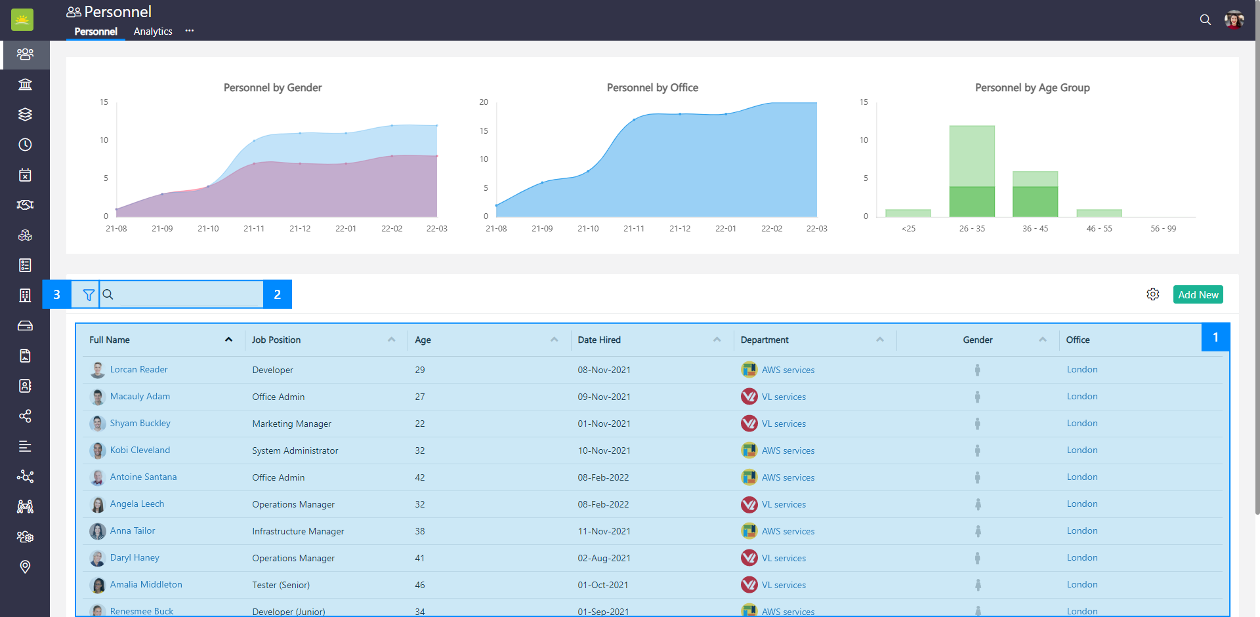The image size is (1260, 617).
Task: Expand the Department column sort chevron
Action: pyautogui.click(x=880, y=340)
